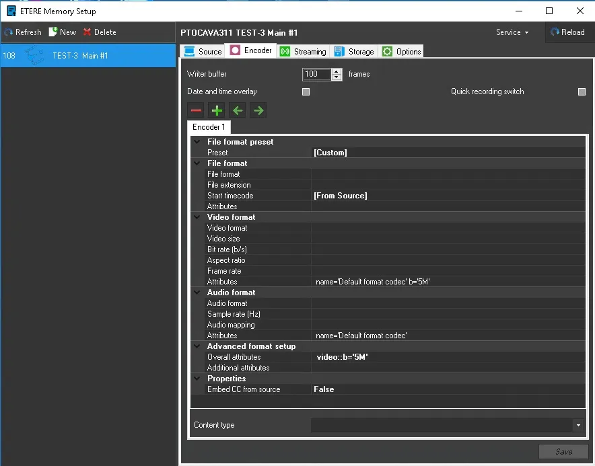The width and height of the screenshot is (595, 466).
Task: Open the Service dropdown menu
Action: (x=512, y=32)
